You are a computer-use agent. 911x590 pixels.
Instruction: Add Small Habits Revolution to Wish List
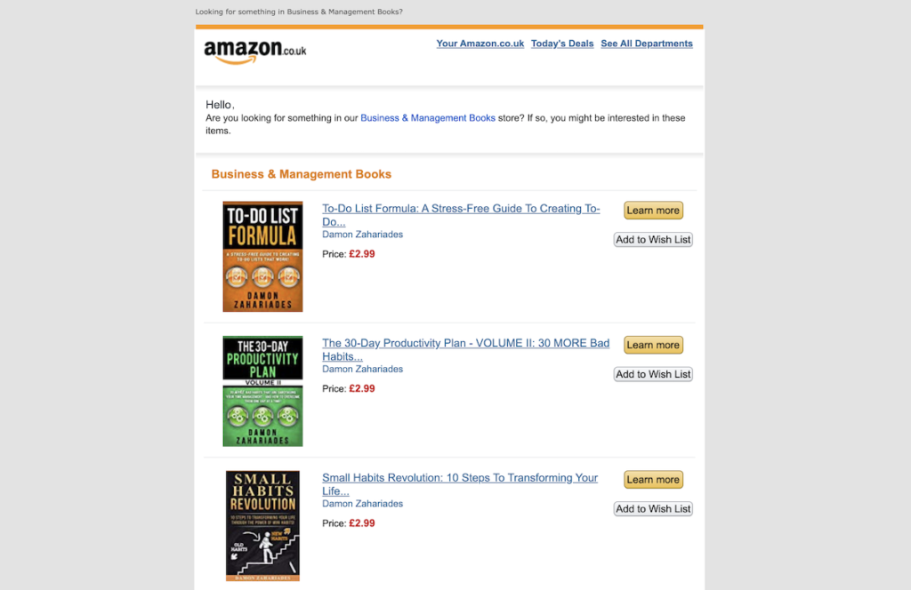point(653,509)
